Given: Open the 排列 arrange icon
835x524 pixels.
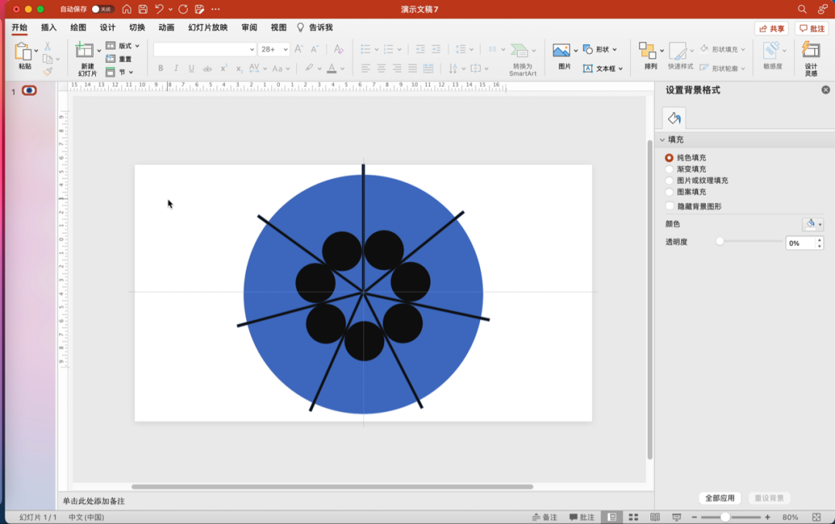Looking at the screenshot, I should 648,50.
